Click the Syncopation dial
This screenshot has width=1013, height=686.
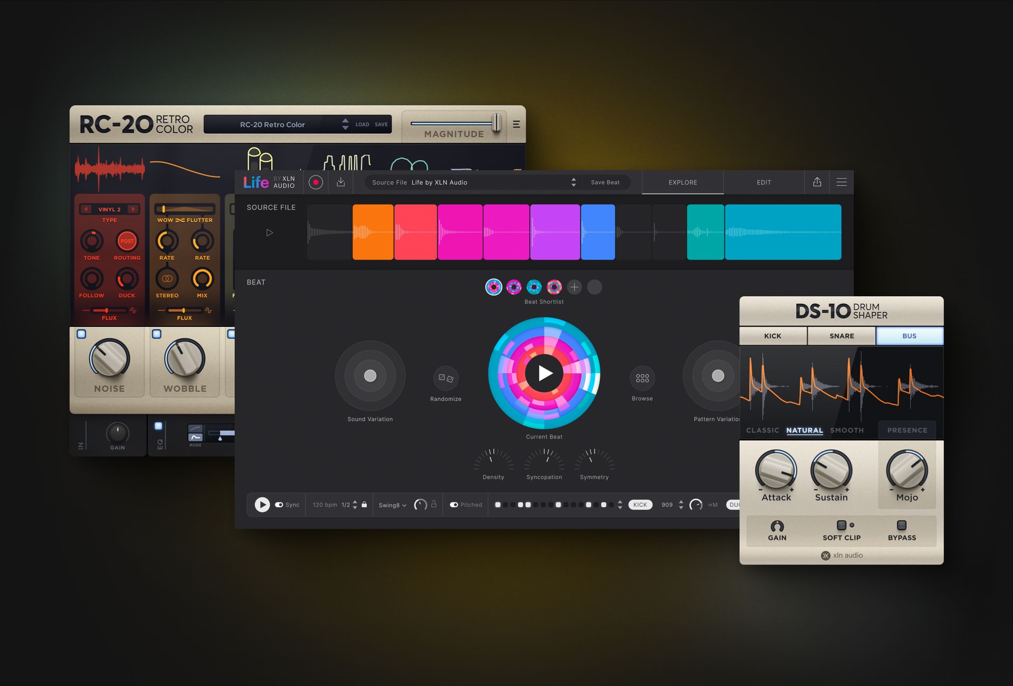coord(544,459)
